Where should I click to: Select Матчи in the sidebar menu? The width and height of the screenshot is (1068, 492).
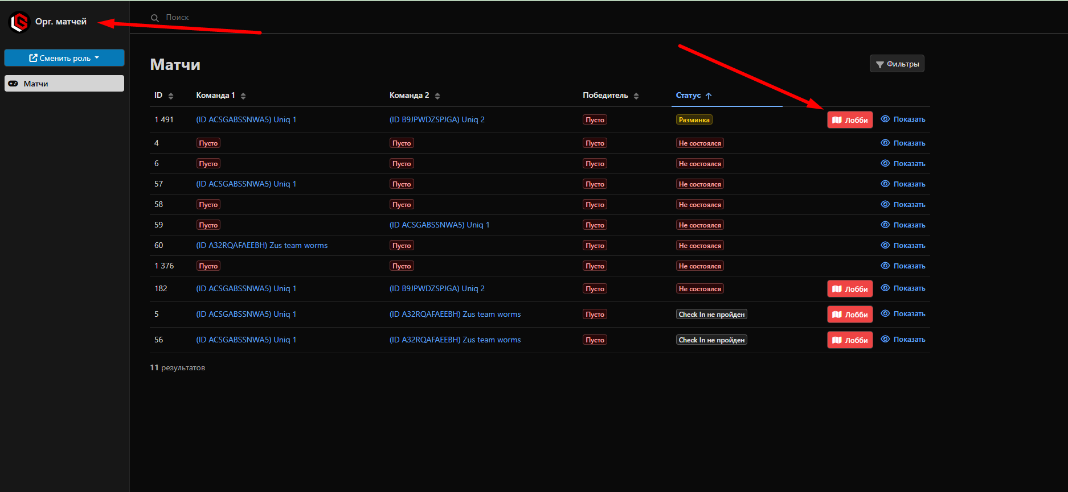click(64, 84)
